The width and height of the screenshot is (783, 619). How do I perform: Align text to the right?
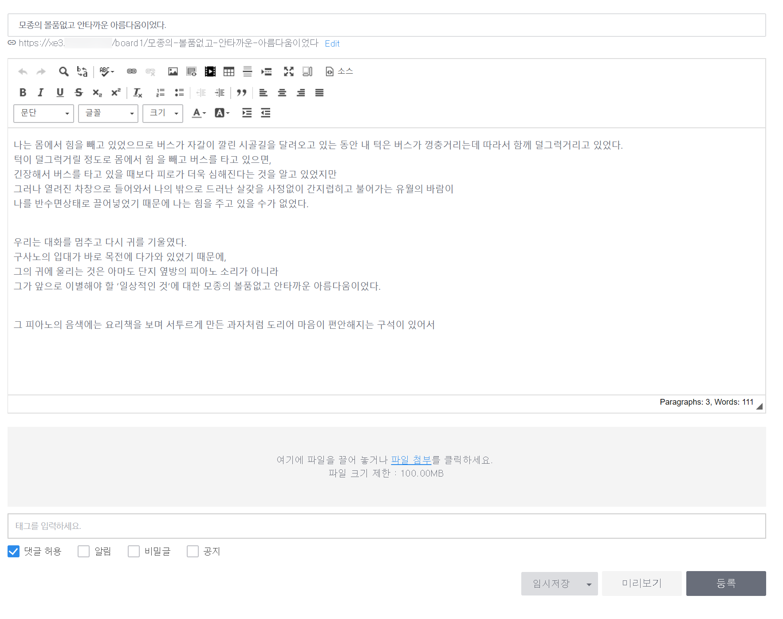click(301, 92)
